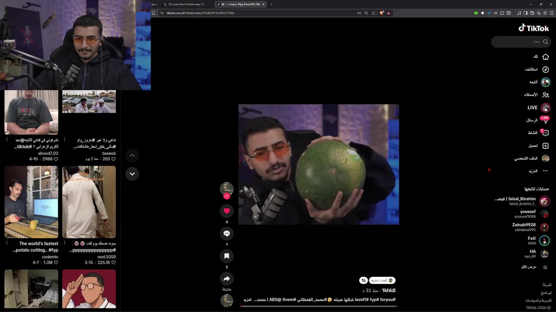The height and width of the screenshot is (312, 556).
Task: Click the browser bookmark icon left of URL
Action: [153, 13]
